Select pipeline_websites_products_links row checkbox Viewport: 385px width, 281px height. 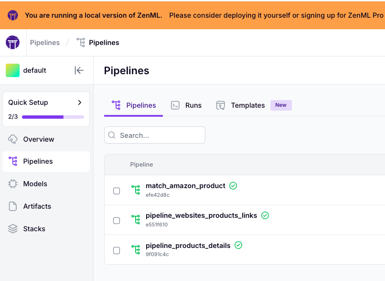pyautogui.click(x=117, y=221)
